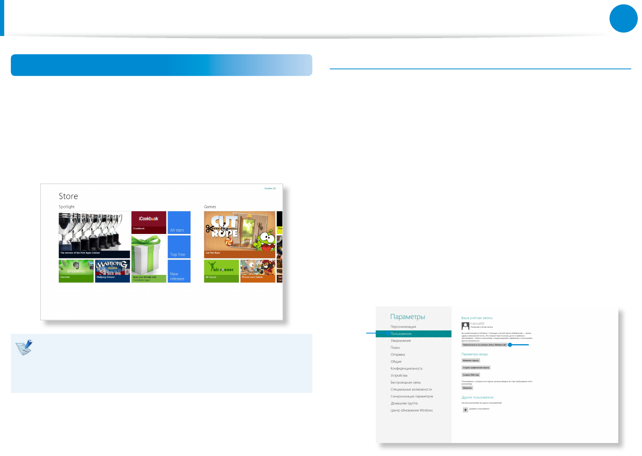642x456 pixels.
Task: Open Центр обновления Windows category
Action: [x=412, y=410]
